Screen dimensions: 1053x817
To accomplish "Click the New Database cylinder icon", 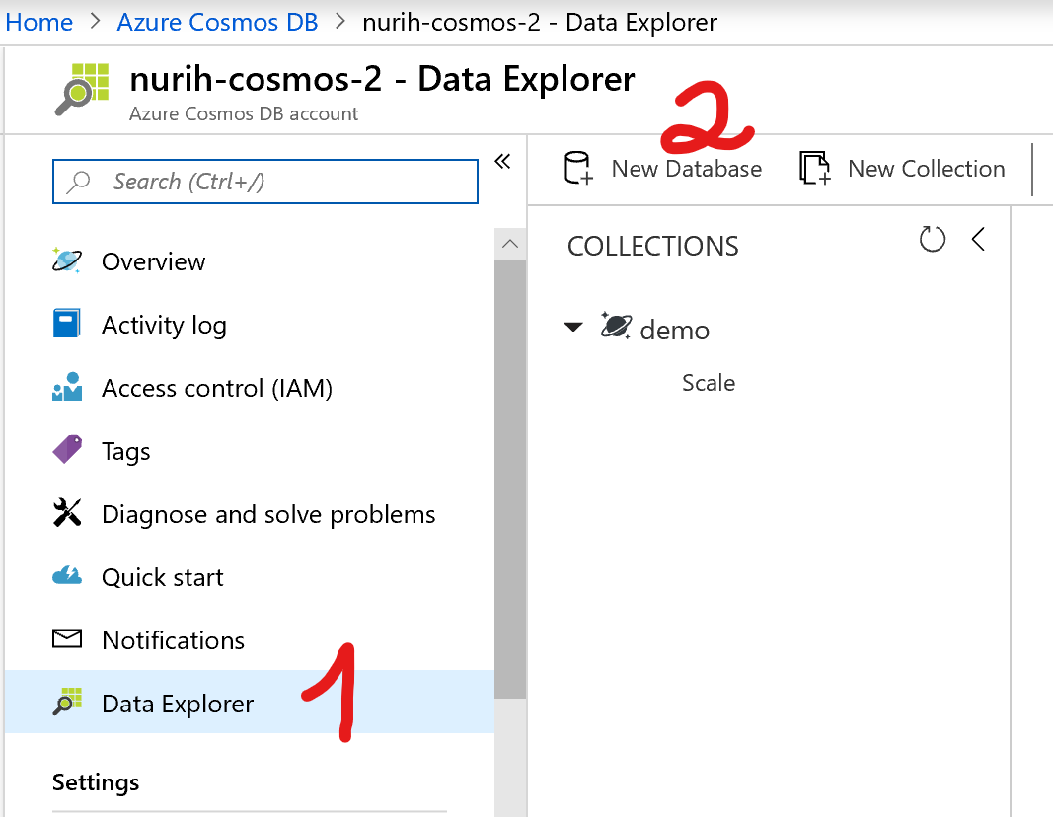I will coord(577,168).
